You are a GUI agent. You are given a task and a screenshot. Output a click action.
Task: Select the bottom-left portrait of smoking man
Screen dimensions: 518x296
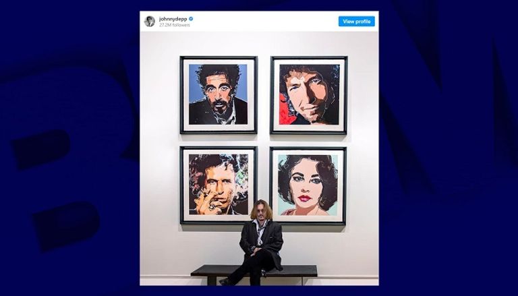click(x=219, y=185)
